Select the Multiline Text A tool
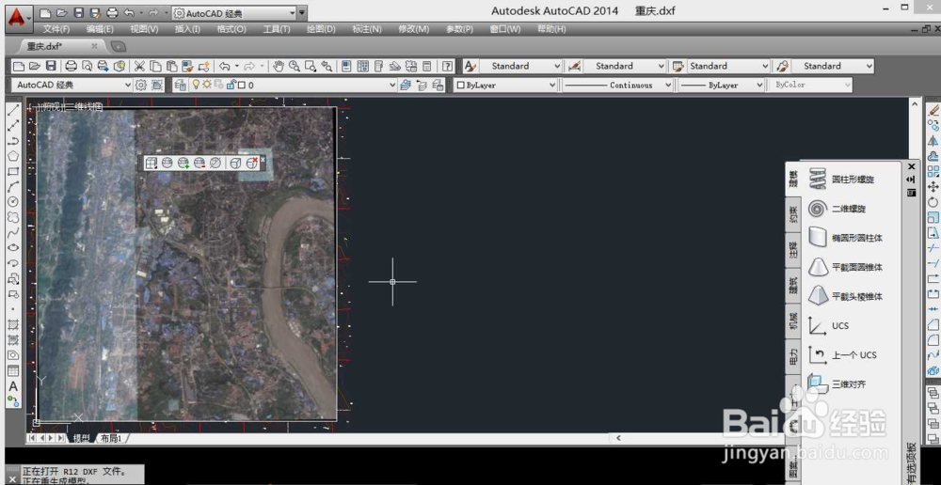Screen dimensions: 941x485 pos(12,386)
